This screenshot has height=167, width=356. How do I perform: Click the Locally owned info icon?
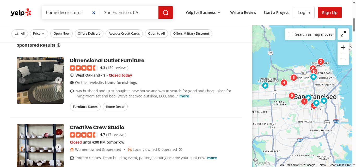click(x=181, y=150)
